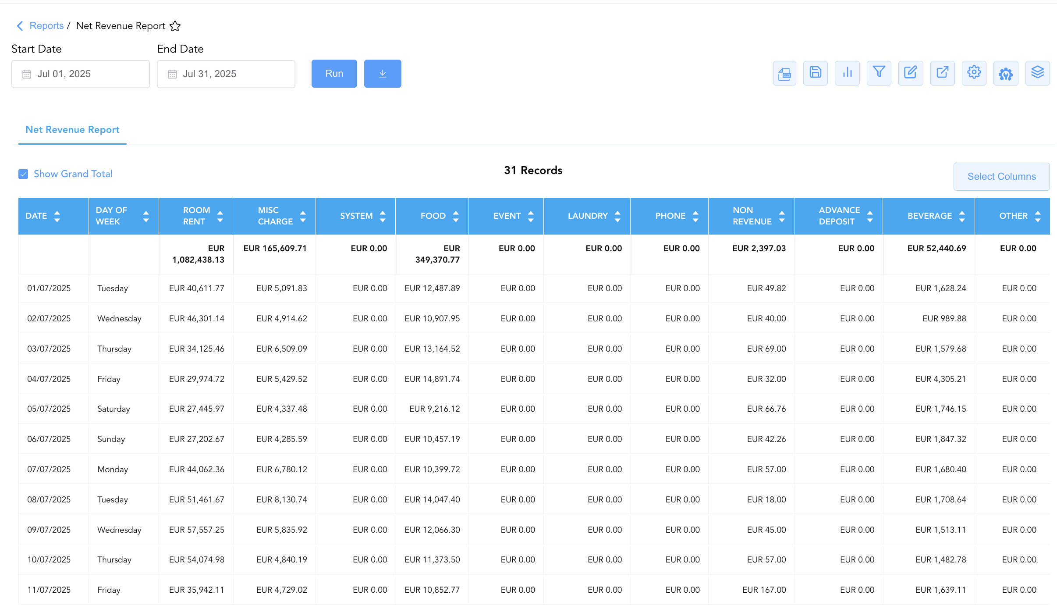Click the edit report pencil icon

pyautogui.click(x=911, y=73)
